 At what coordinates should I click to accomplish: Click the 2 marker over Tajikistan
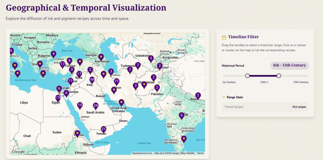(x=160, y=66)
